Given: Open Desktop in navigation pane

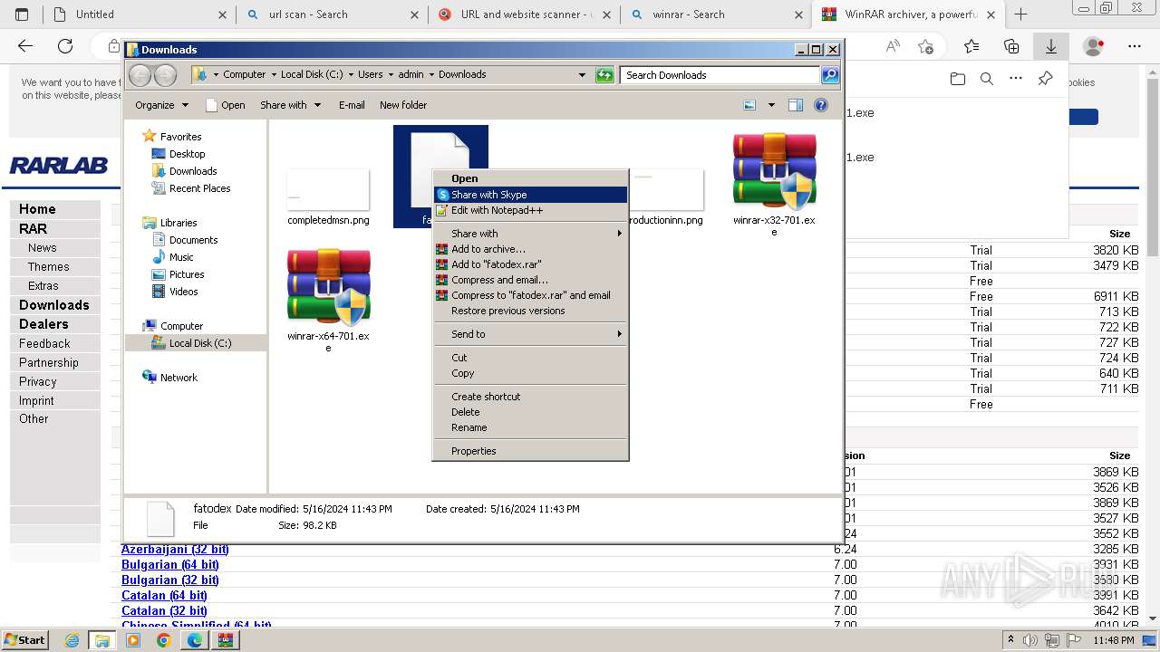Looking at the screenshot, I should (187, 154).
